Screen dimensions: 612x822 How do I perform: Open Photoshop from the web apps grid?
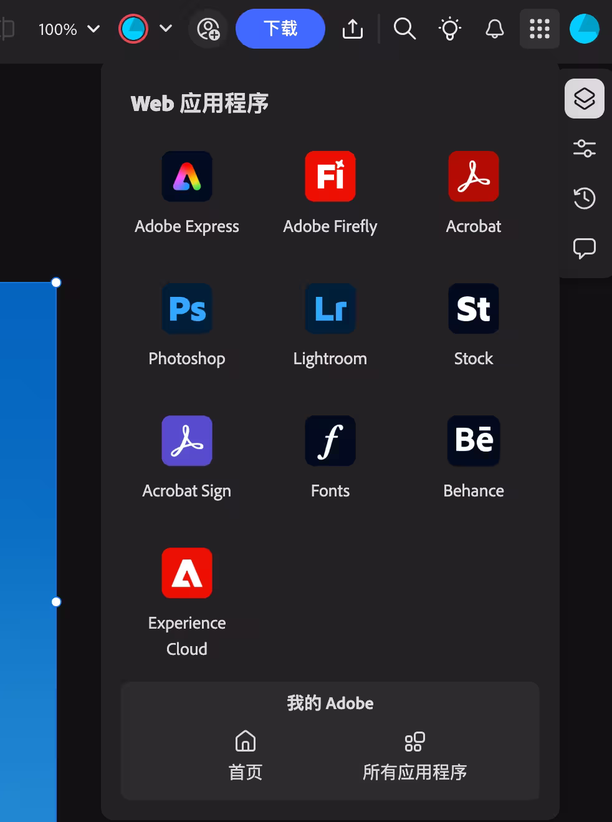pos(186,309)
